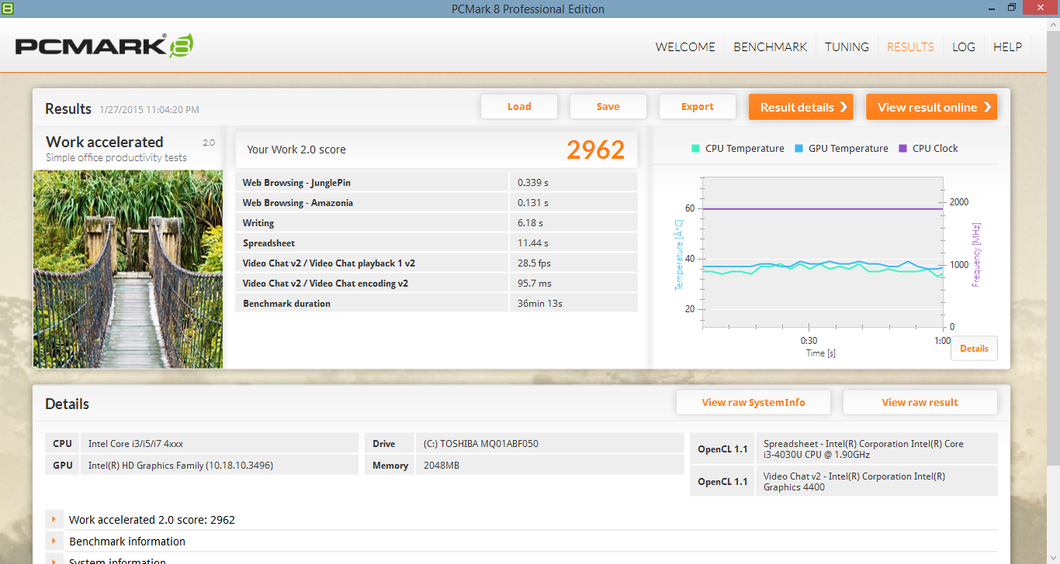Click the Spreadsheet OpenCL 1.1 device text
This screenshot has height=564, width=1060.
pos(864,449)
